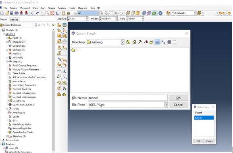Open the parent folder entry in file list
The height and width of the screenshot is (153, 233).
tap(75, 50)
